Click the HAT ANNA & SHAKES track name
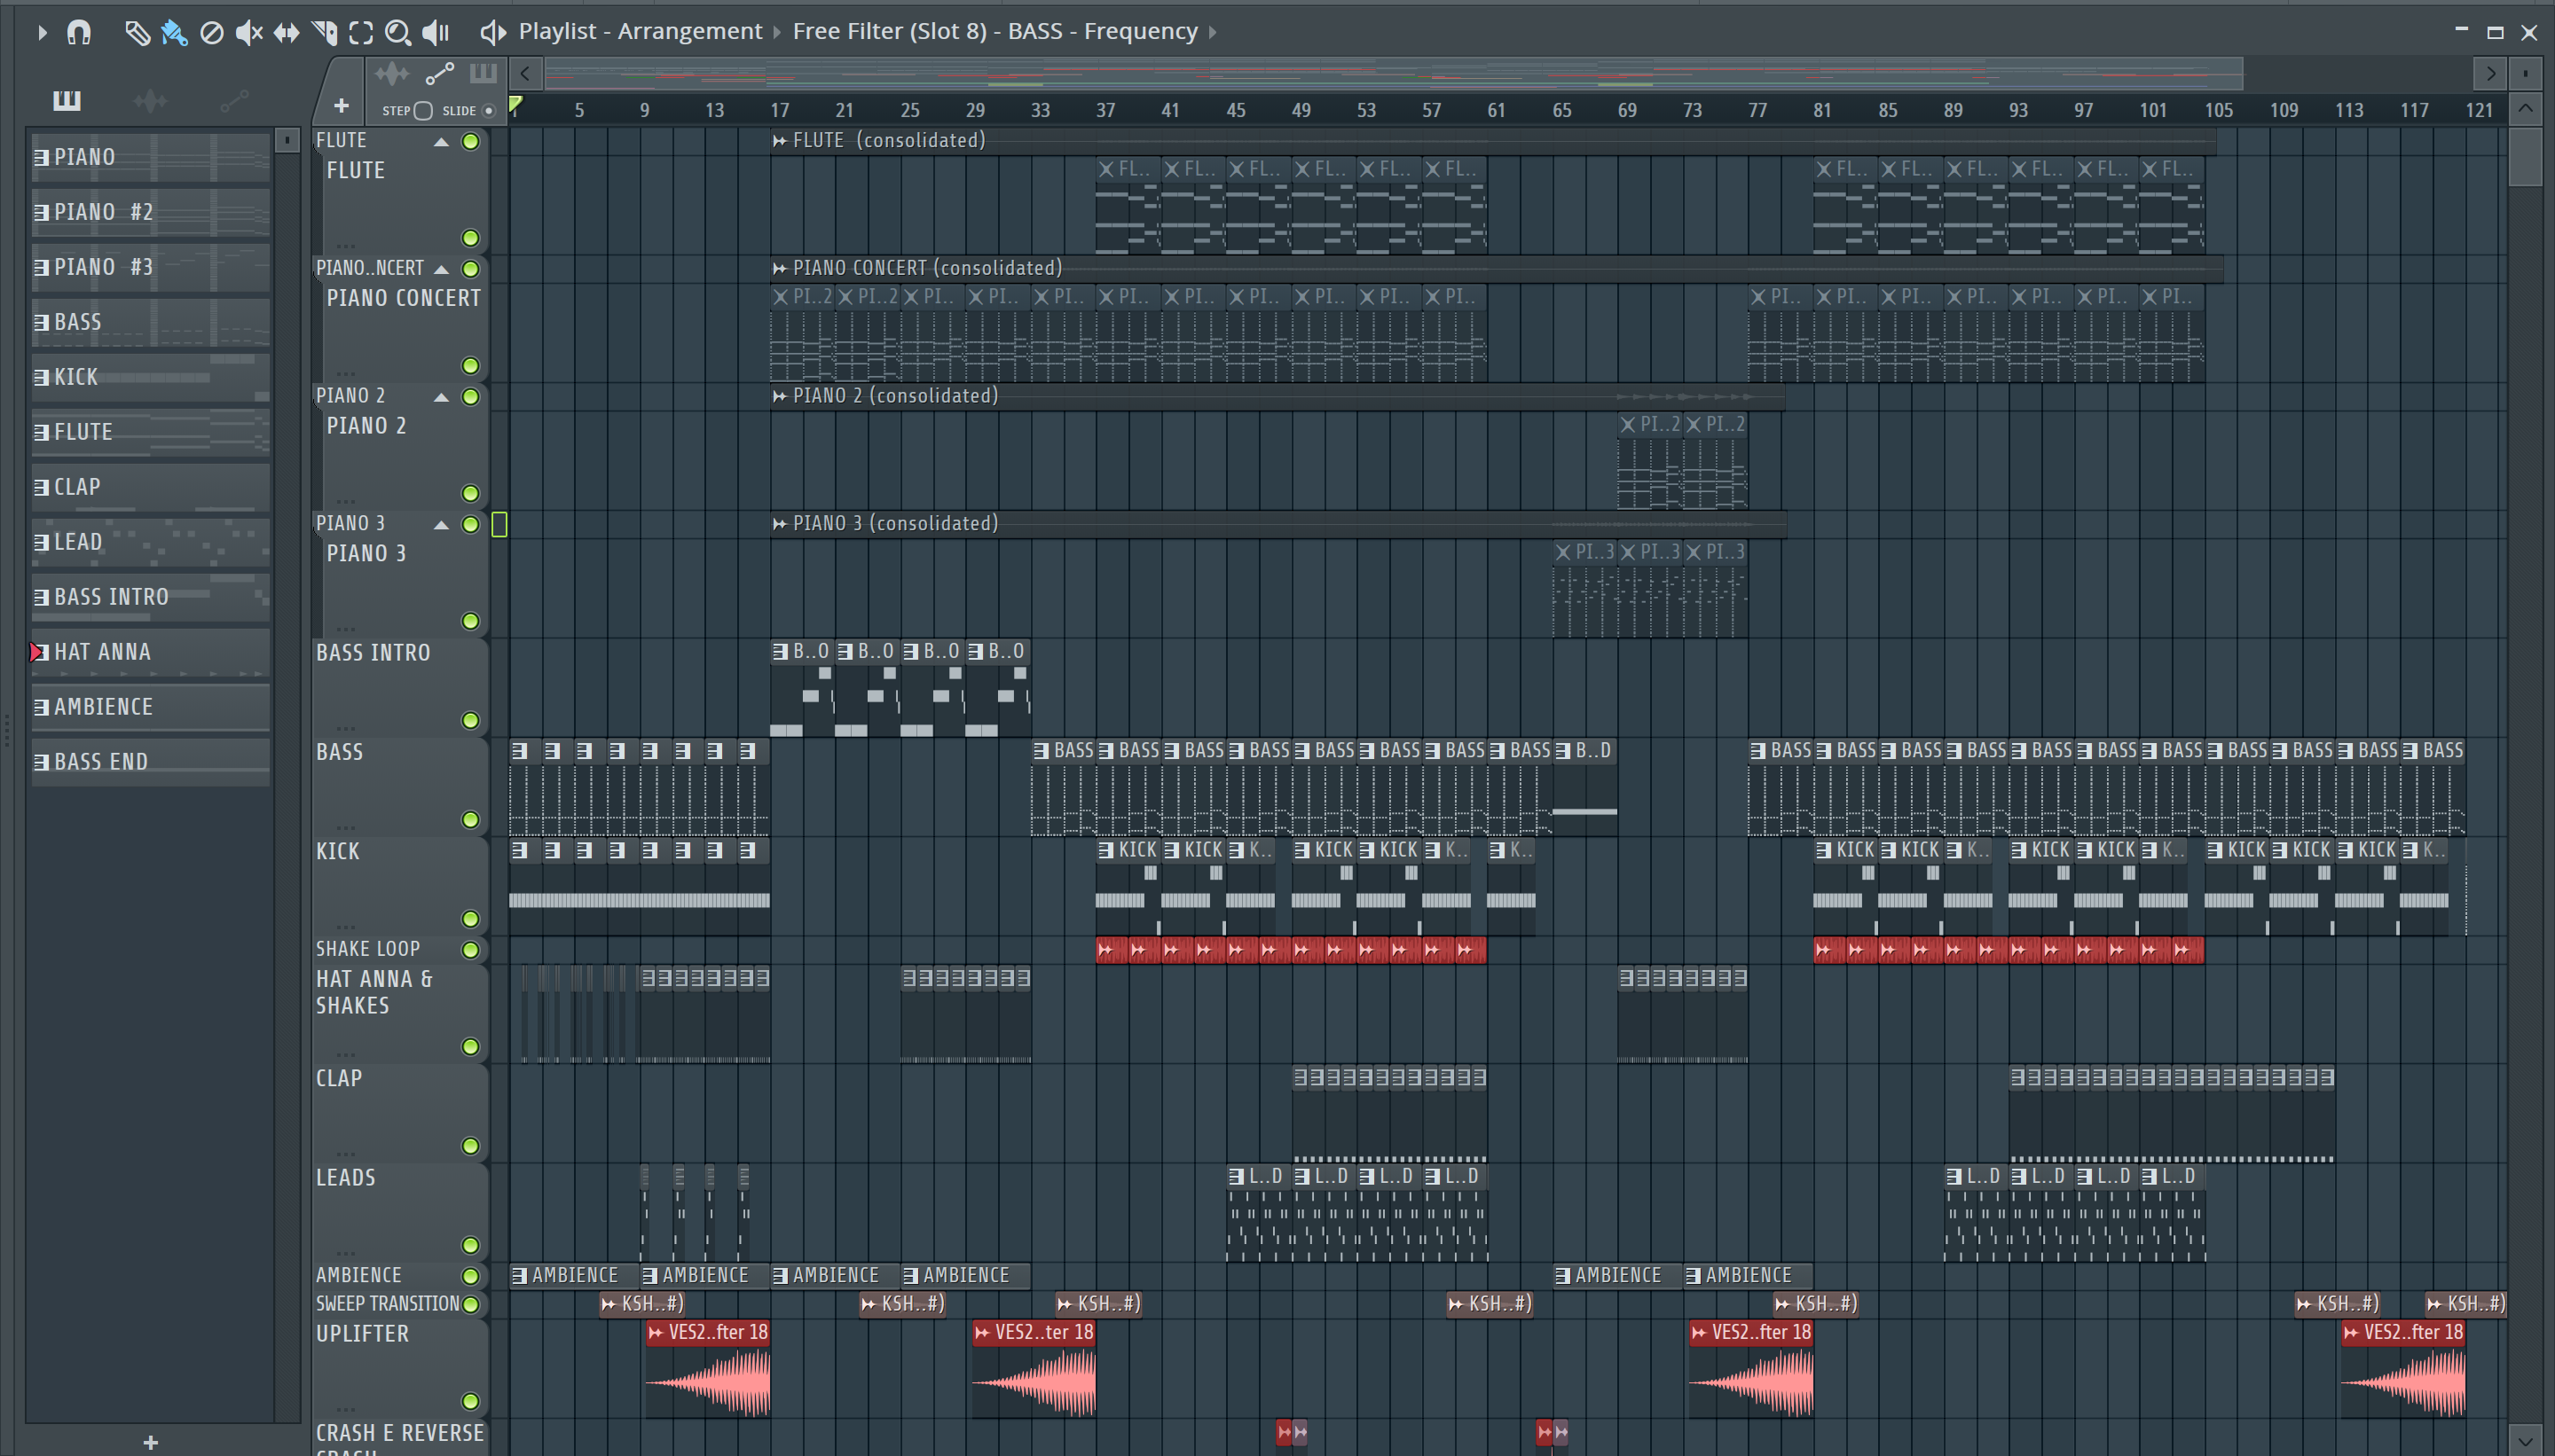 (374, 992)
